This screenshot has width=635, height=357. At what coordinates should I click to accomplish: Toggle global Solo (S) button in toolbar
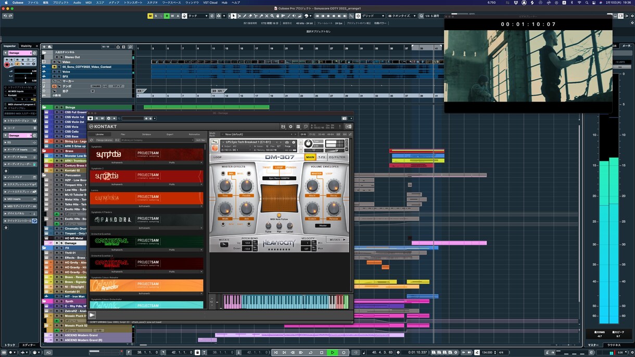[x=156, y=16]
